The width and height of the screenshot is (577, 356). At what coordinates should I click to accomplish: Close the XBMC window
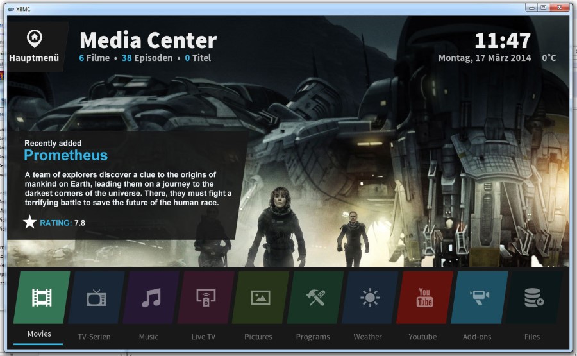(x=560, y=7)
